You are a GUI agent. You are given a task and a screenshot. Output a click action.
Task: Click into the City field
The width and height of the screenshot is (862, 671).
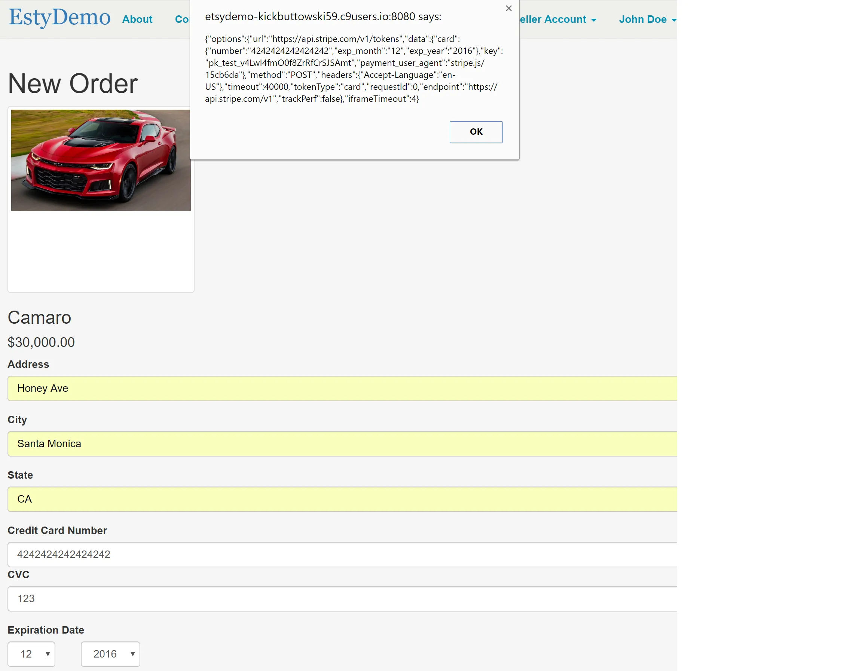tap(342, 443)
